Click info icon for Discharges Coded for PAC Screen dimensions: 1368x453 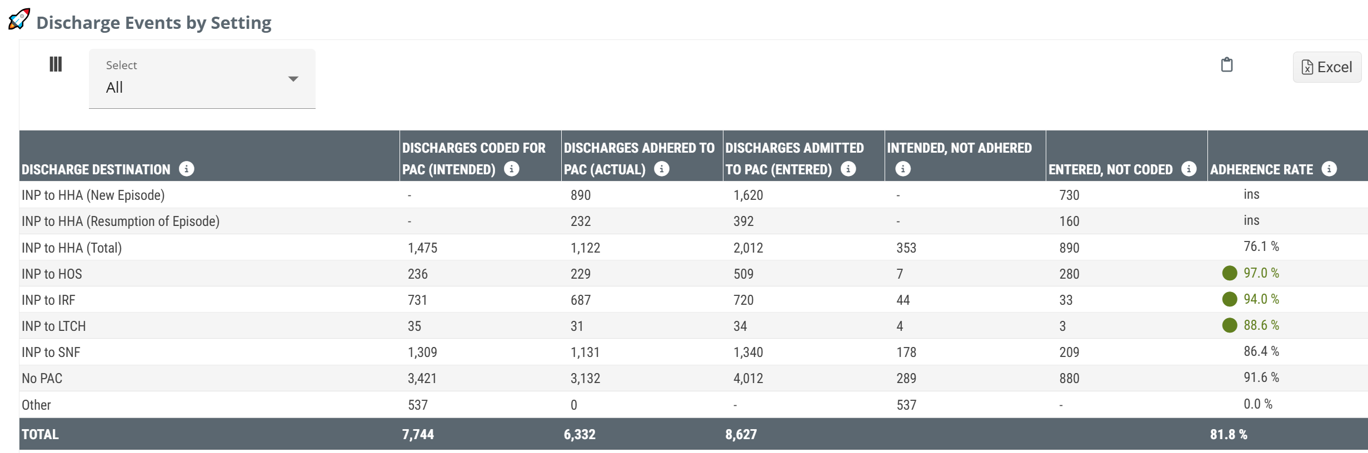click(x=511, y=169)
